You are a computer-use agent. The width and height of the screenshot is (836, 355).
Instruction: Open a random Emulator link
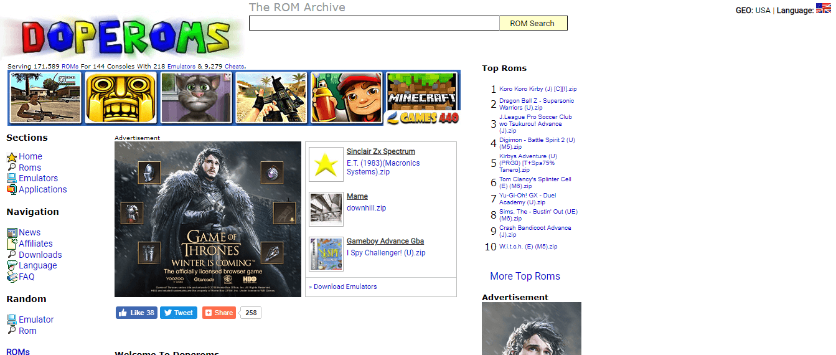coord(36,319)
